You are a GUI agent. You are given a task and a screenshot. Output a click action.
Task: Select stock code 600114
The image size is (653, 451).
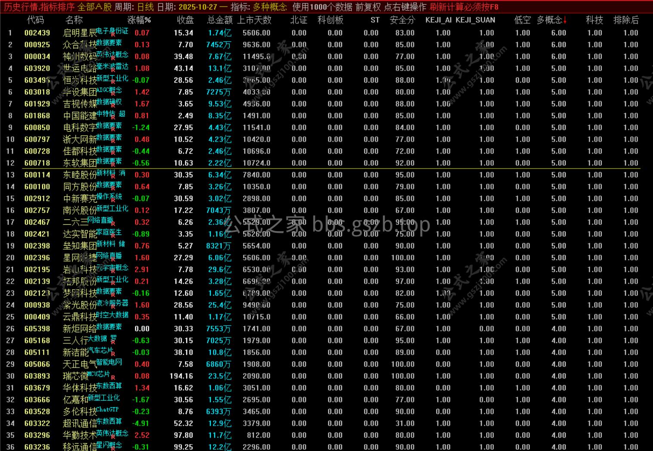[x=37, y=175]
